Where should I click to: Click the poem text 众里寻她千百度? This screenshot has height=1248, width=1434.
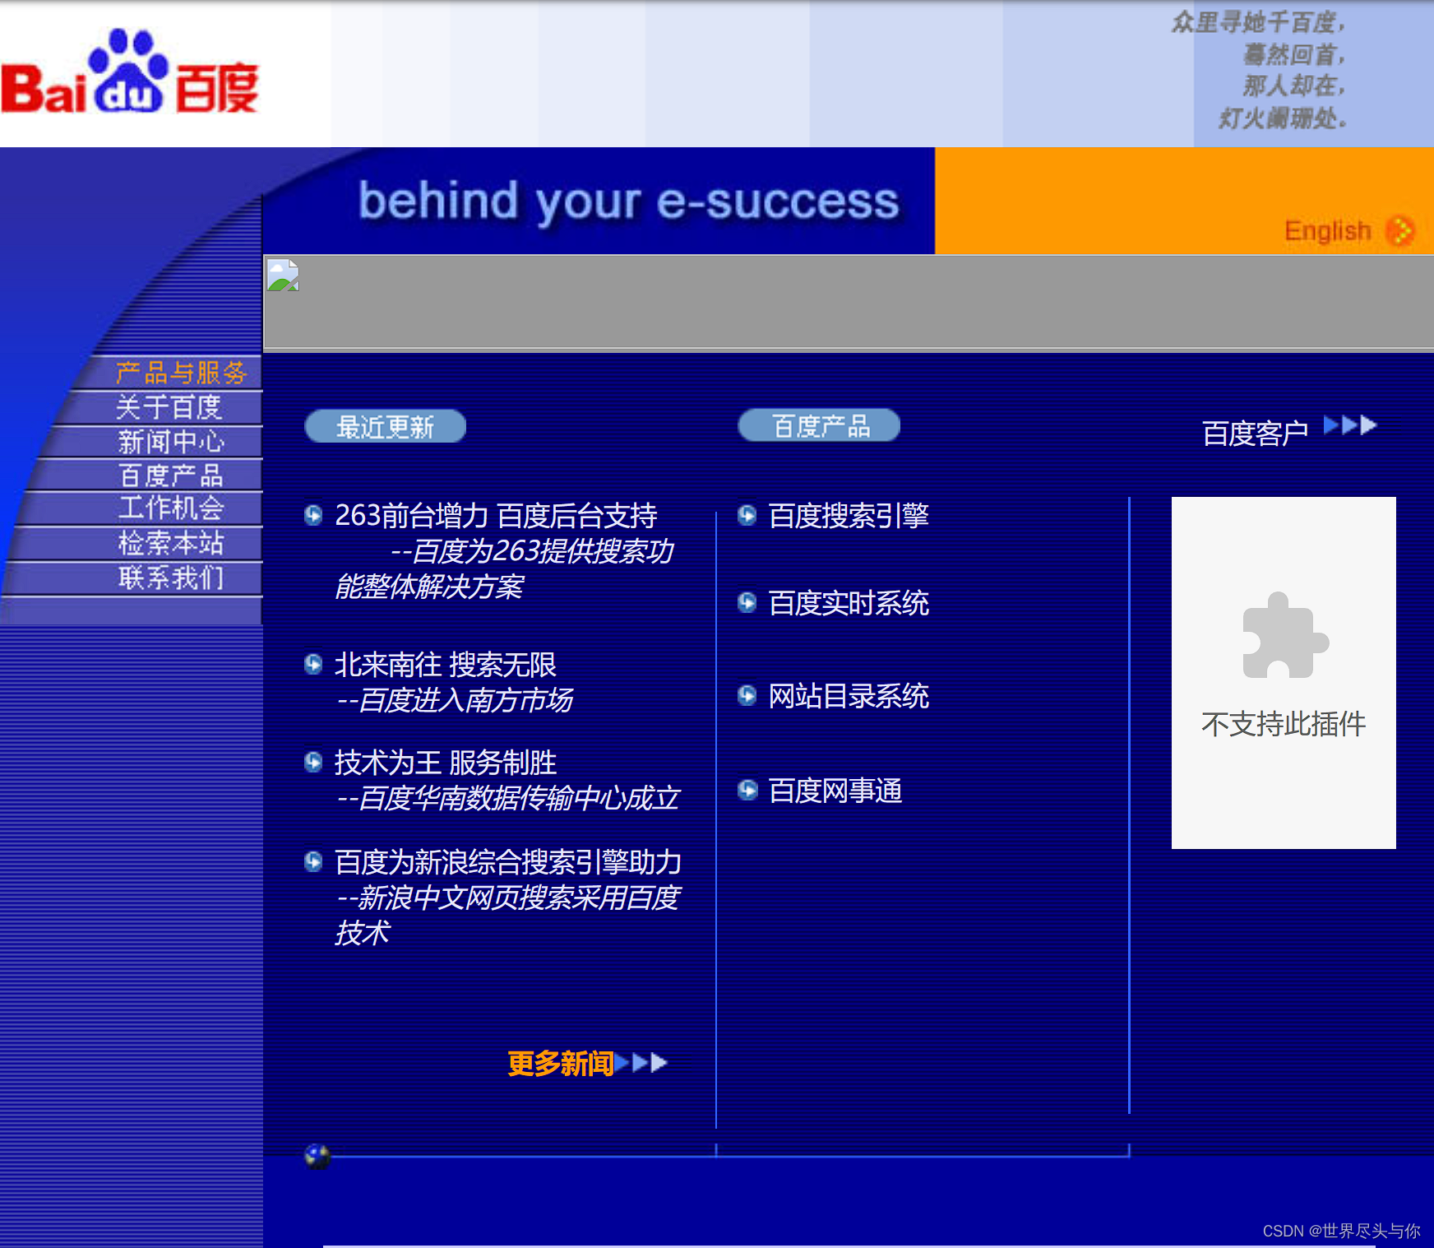(x=1257, y=22)
